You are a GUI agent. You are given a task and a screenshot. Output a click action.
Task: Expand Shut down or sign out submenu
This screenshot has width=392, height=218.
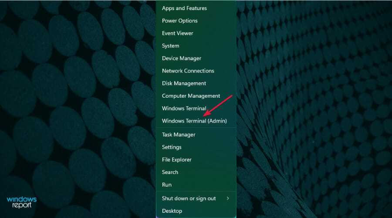pyautogui.click(x=189, y=198)
